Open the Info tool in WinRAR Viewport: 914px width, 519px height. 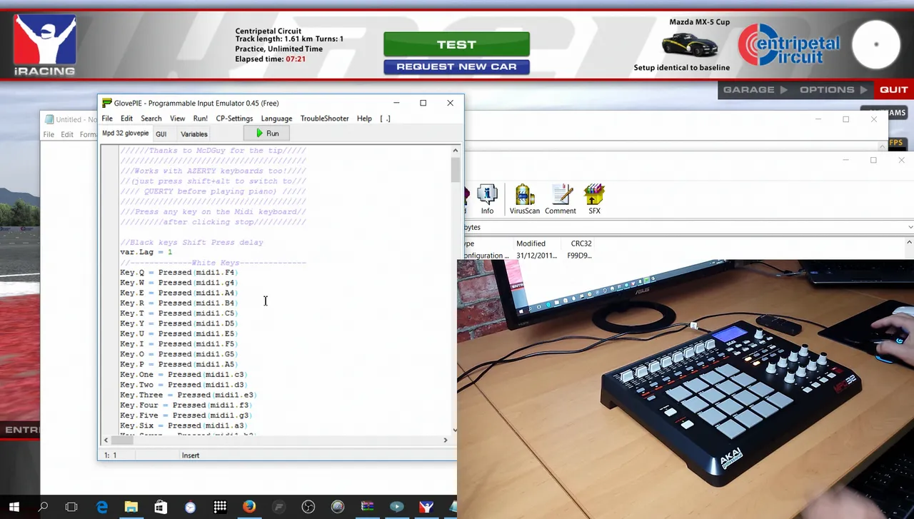point(487,199)
